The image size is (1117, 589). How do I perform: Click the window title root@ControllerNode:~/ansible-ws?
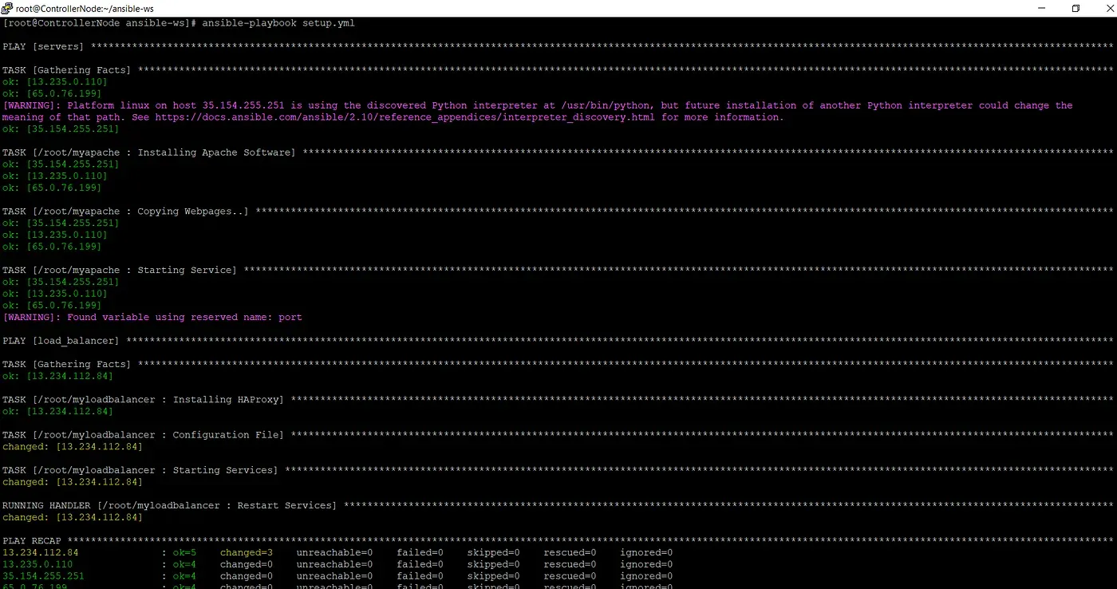(x=85, y=9)
